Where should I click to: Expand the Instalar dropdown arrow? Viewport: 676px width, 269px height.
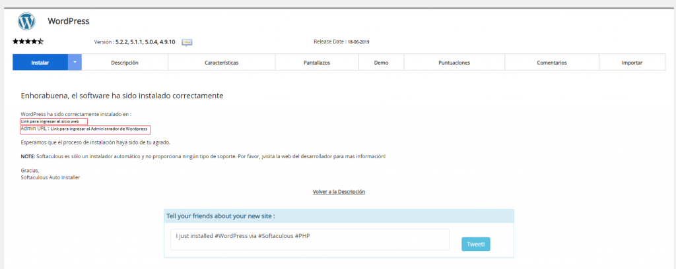click(x=75, y=63)
